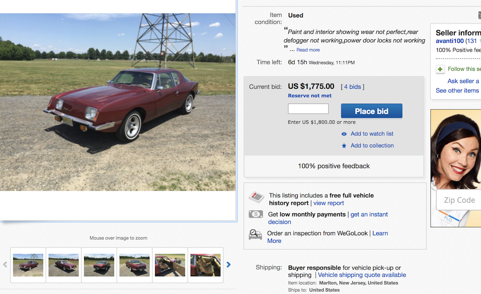The image size is (481, 294).
Task: Open Vehicle shipping quote available link
Action: (362, 275)
